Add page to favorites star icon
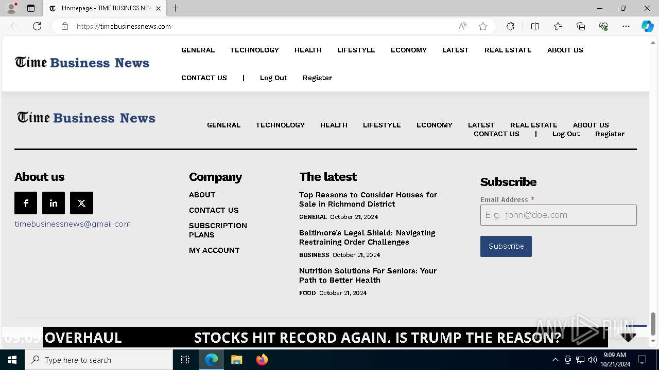Viewport: 659px width, 370px height. click(x=483, y=26)
